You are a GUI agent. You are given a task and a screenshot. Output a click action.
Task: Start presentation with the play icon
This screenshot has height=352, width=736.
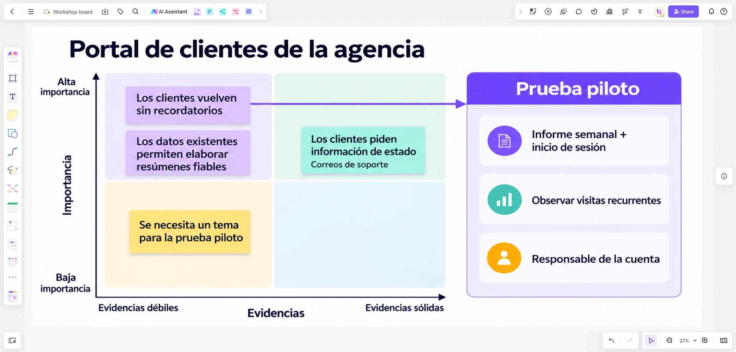[548, 11]
